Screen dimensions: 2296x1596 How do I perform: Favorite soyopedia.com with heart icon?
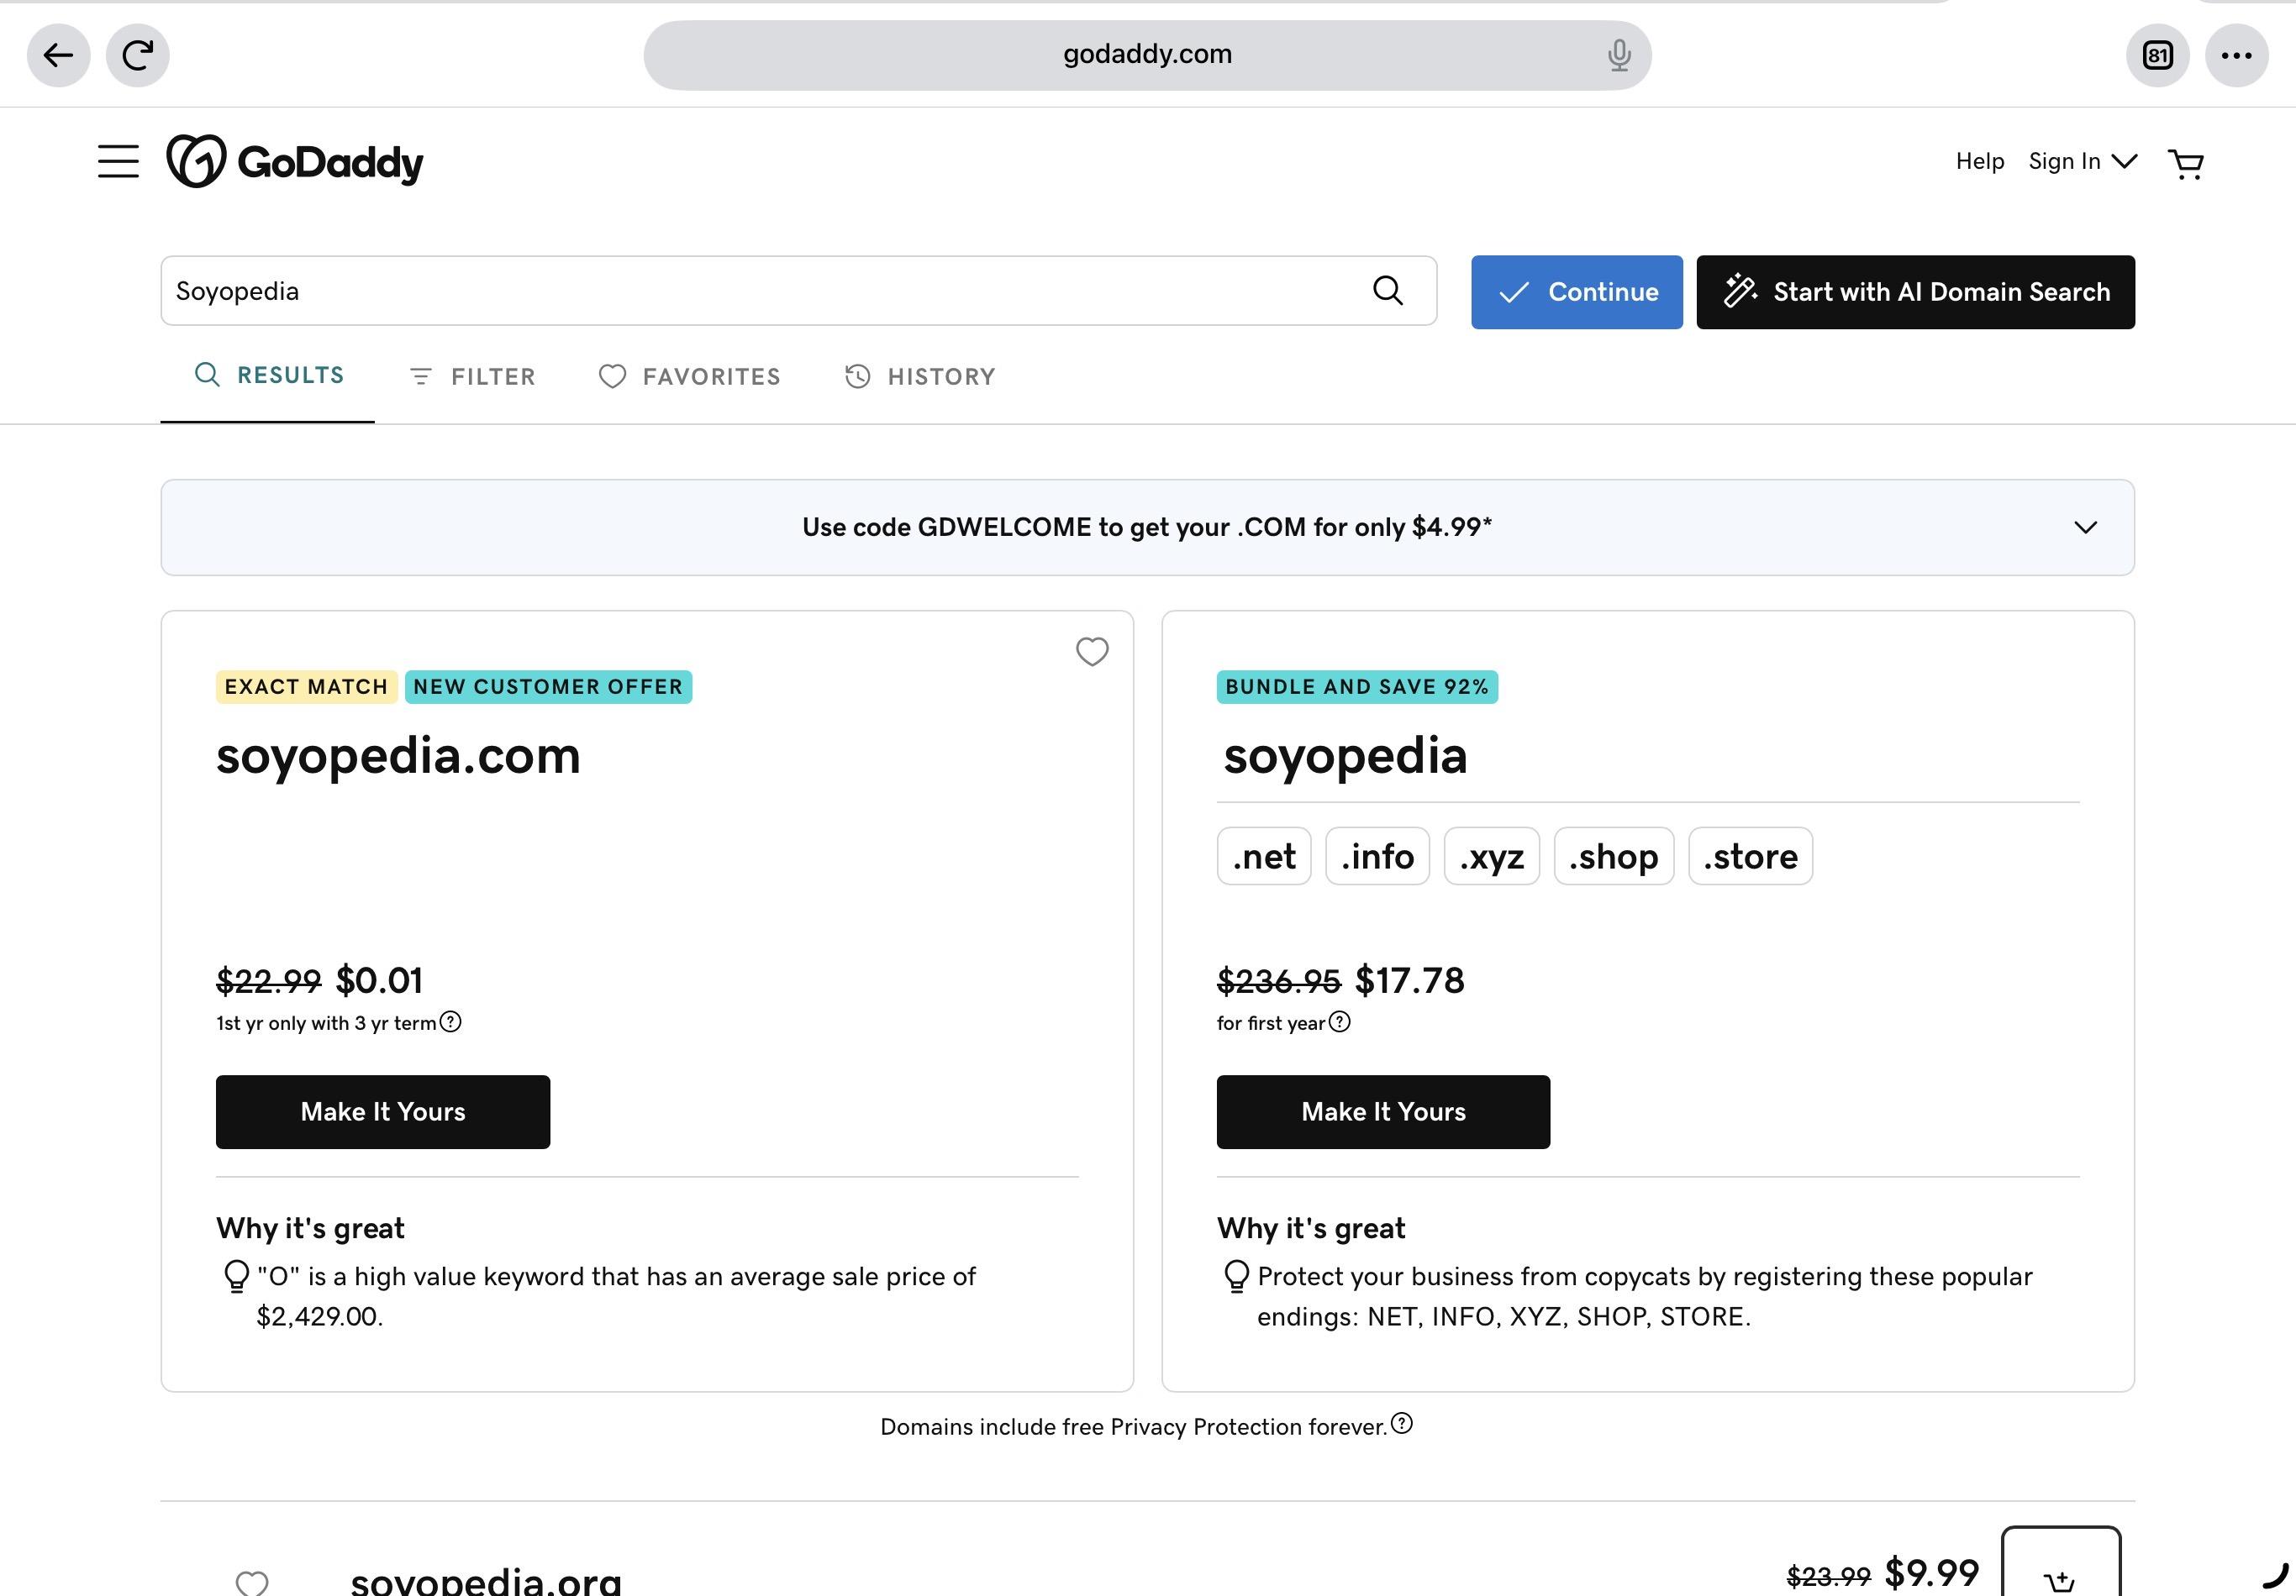[x=1091, y=652]
